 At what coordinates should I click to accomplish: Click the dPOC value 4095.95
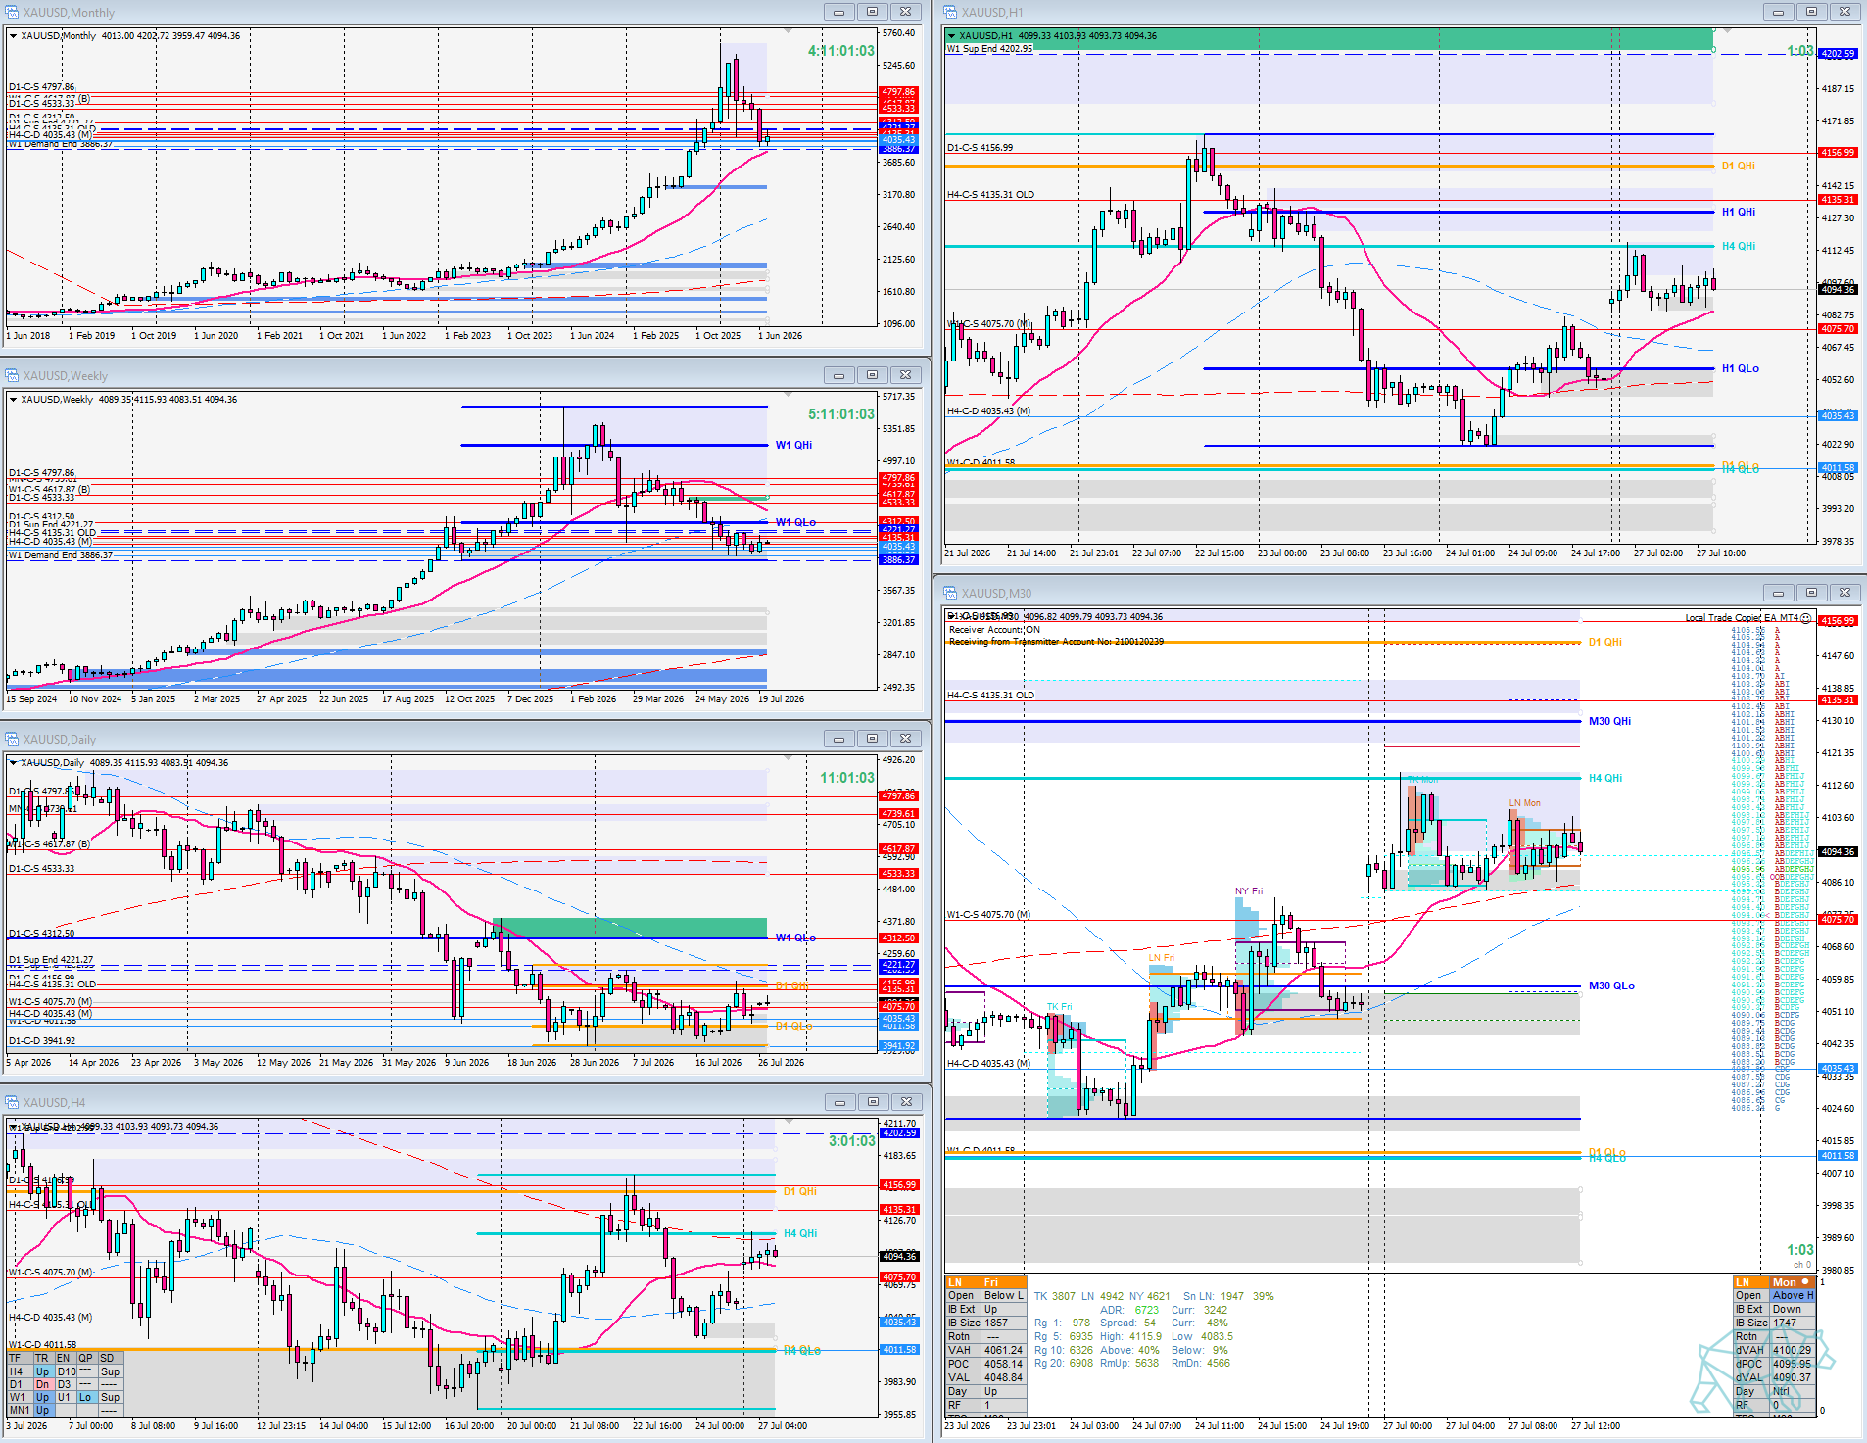1792,1364
